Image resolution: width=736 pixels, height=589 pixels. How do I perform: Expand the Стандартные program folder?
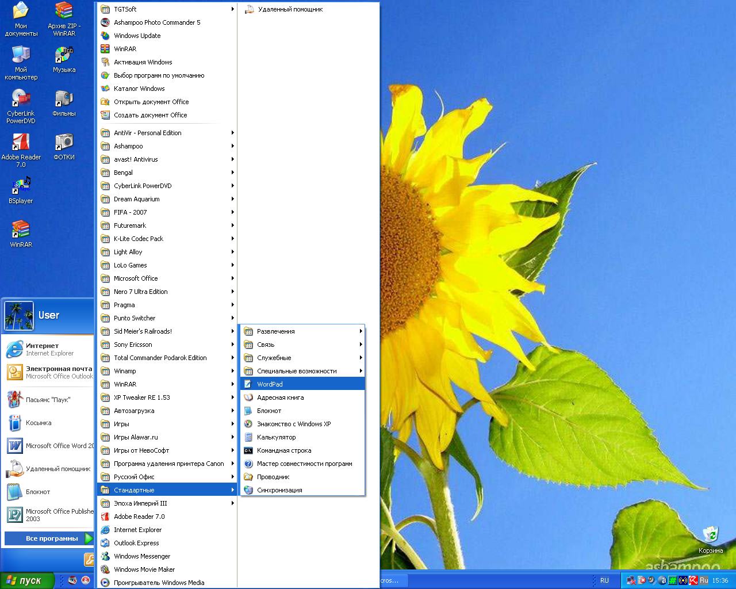click(167, 490)
